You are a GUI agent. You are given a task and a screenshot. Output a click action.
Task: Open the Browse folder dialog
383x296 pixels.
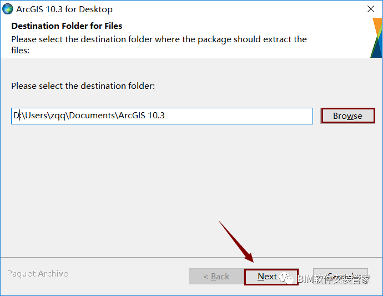(x=348, y=116)
